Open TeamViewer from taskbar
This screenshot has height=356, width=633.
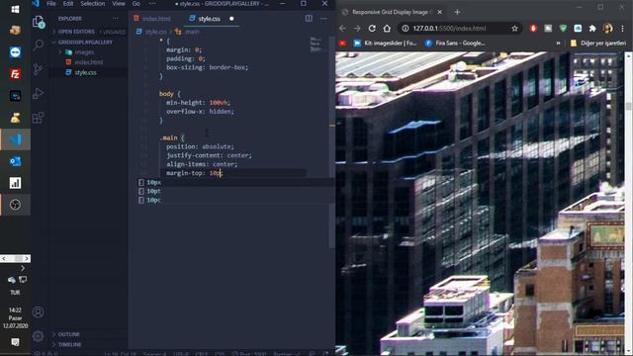(x=15, y=52)
